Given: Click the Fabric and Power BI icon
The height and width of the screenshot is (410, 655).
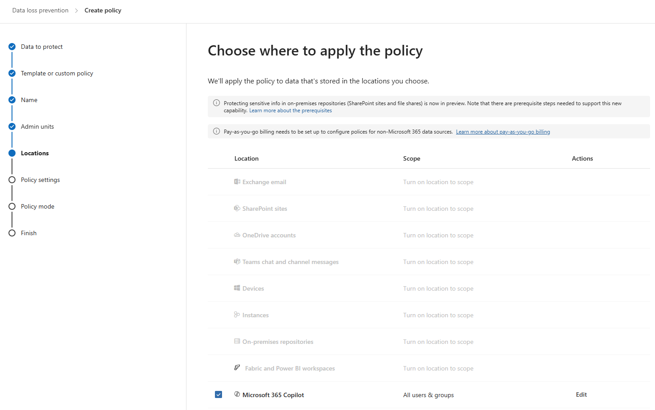Looking at the screenshot, I should click(x=237, y=367).
